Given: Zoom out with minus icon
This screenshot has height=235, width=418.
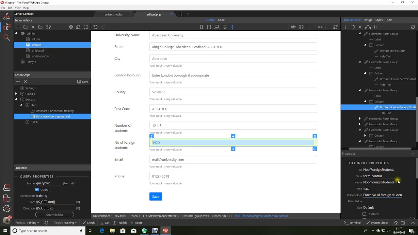Looking at the screenshot, I should 311,27.
